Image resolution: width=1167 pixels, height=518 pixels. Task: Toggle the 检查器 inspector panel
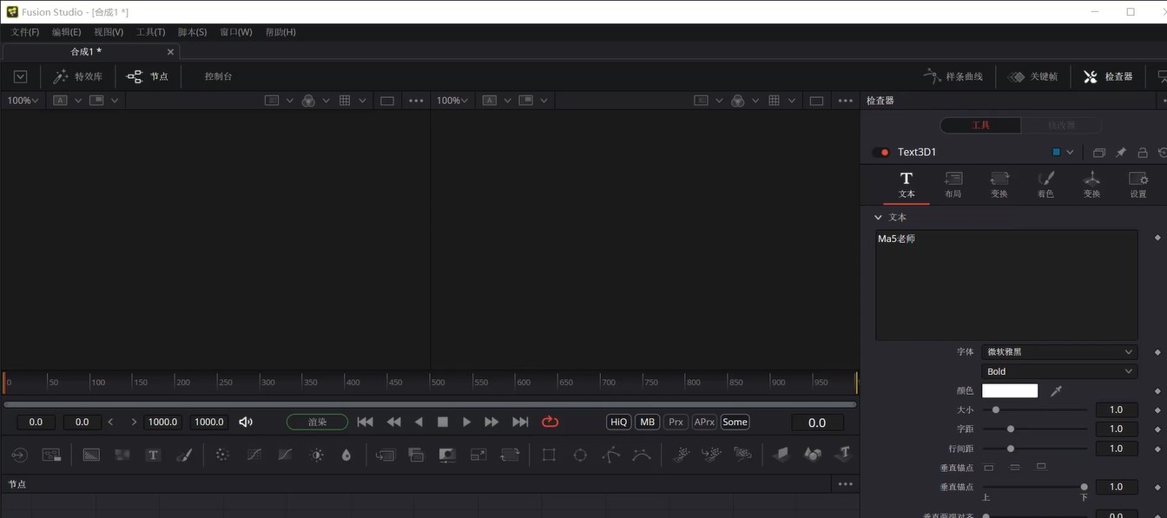1107,76
